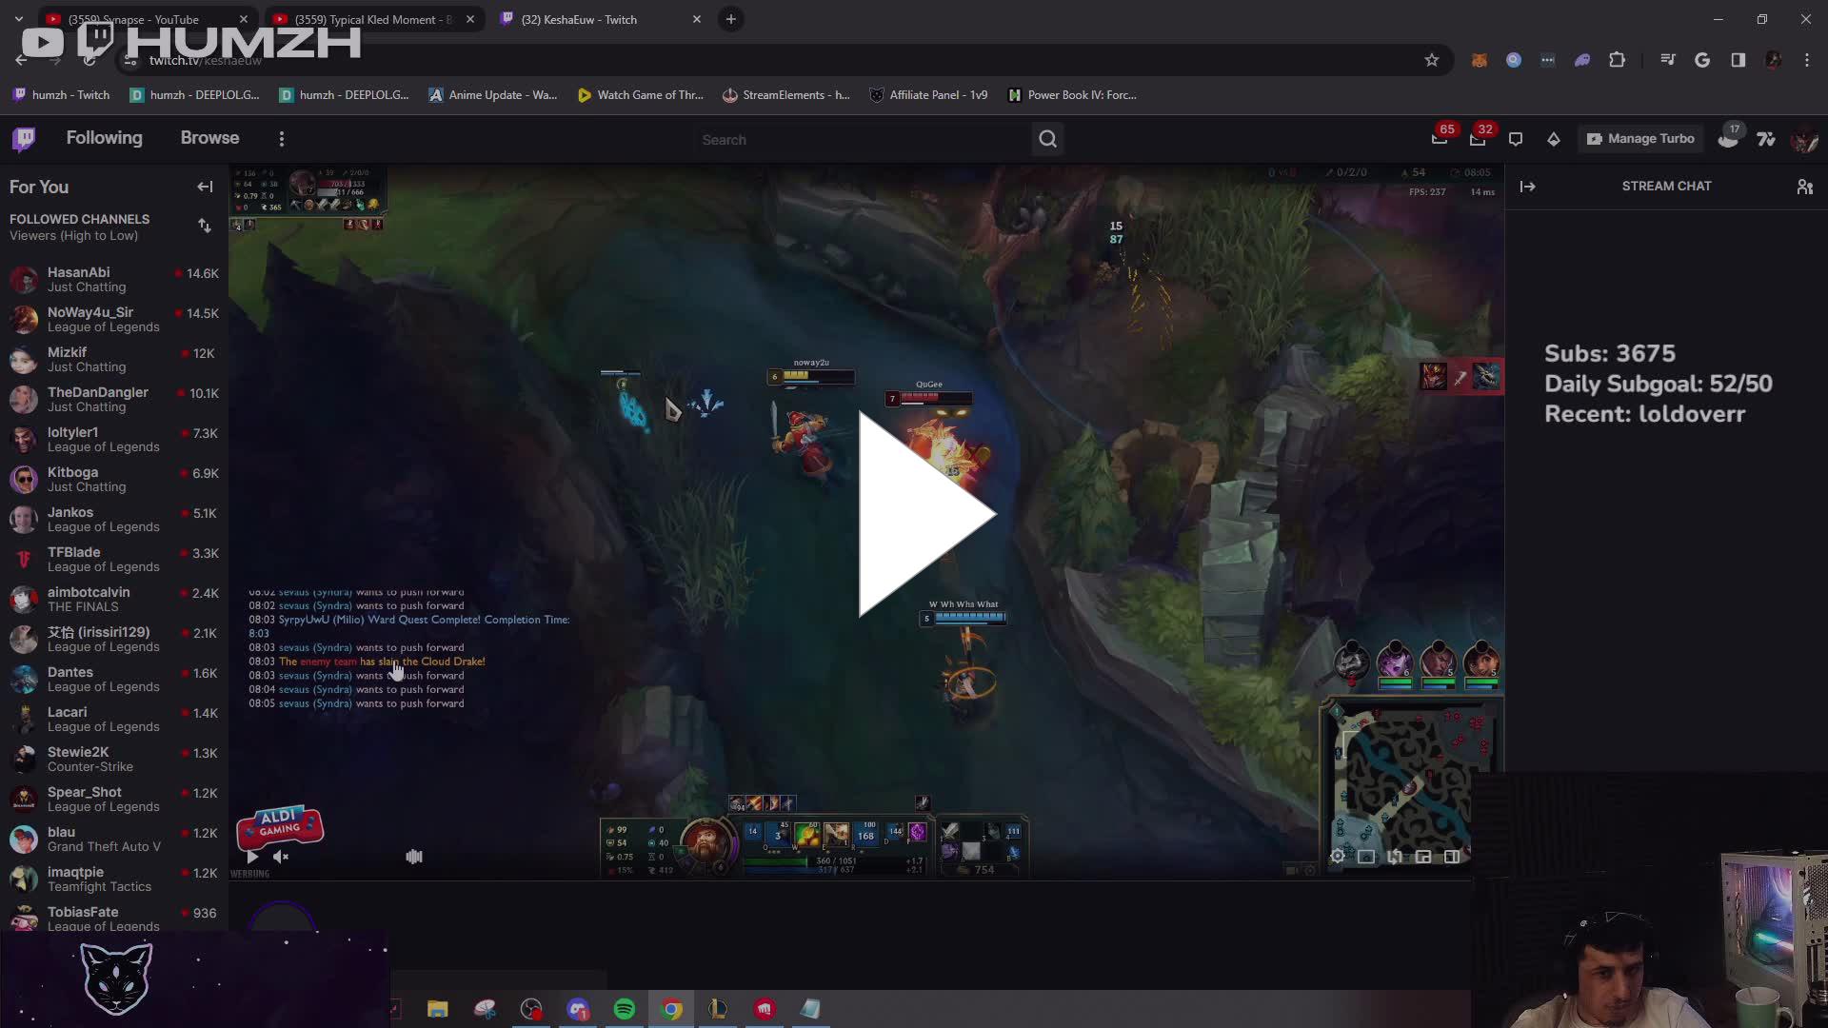
Task: Select TFBlade in followed channels
Action: tap(114, 559)
